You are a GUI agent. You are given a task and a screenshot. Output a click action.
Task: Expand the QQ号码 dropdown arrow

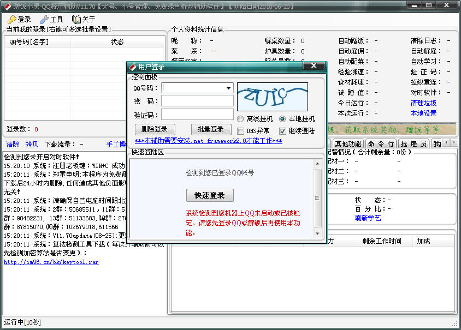[228, 88]
